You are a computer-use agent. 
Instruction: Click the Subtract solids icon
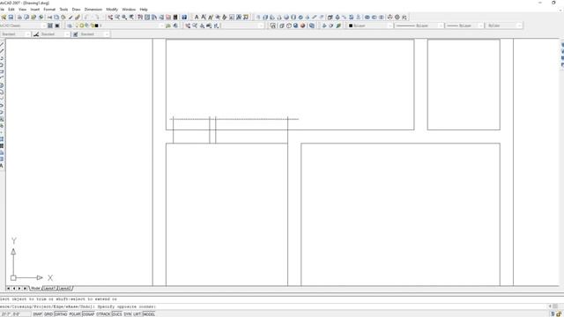point(374,17)
